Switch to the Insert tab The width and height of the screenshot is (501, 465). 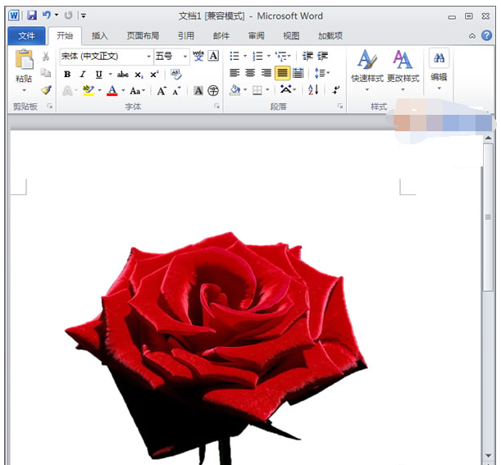point(99,36)
